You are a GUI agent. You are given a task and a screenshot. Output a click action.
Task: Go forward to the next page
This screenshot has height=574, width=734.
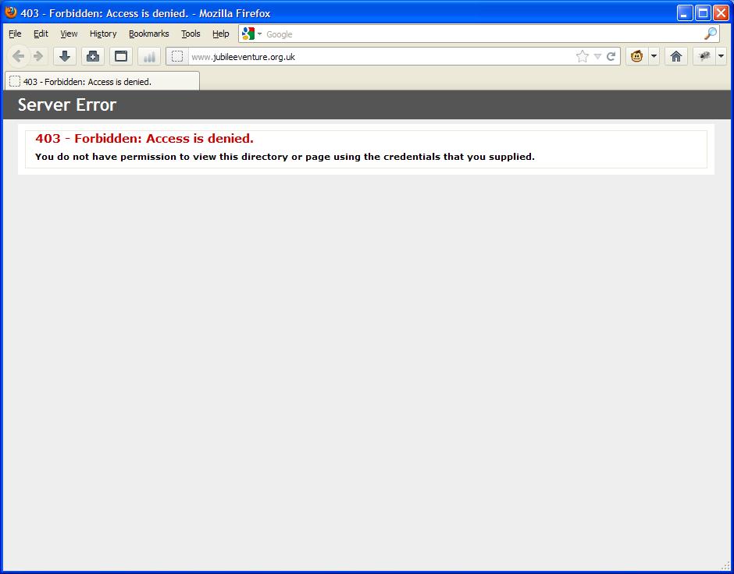point(37,55)
